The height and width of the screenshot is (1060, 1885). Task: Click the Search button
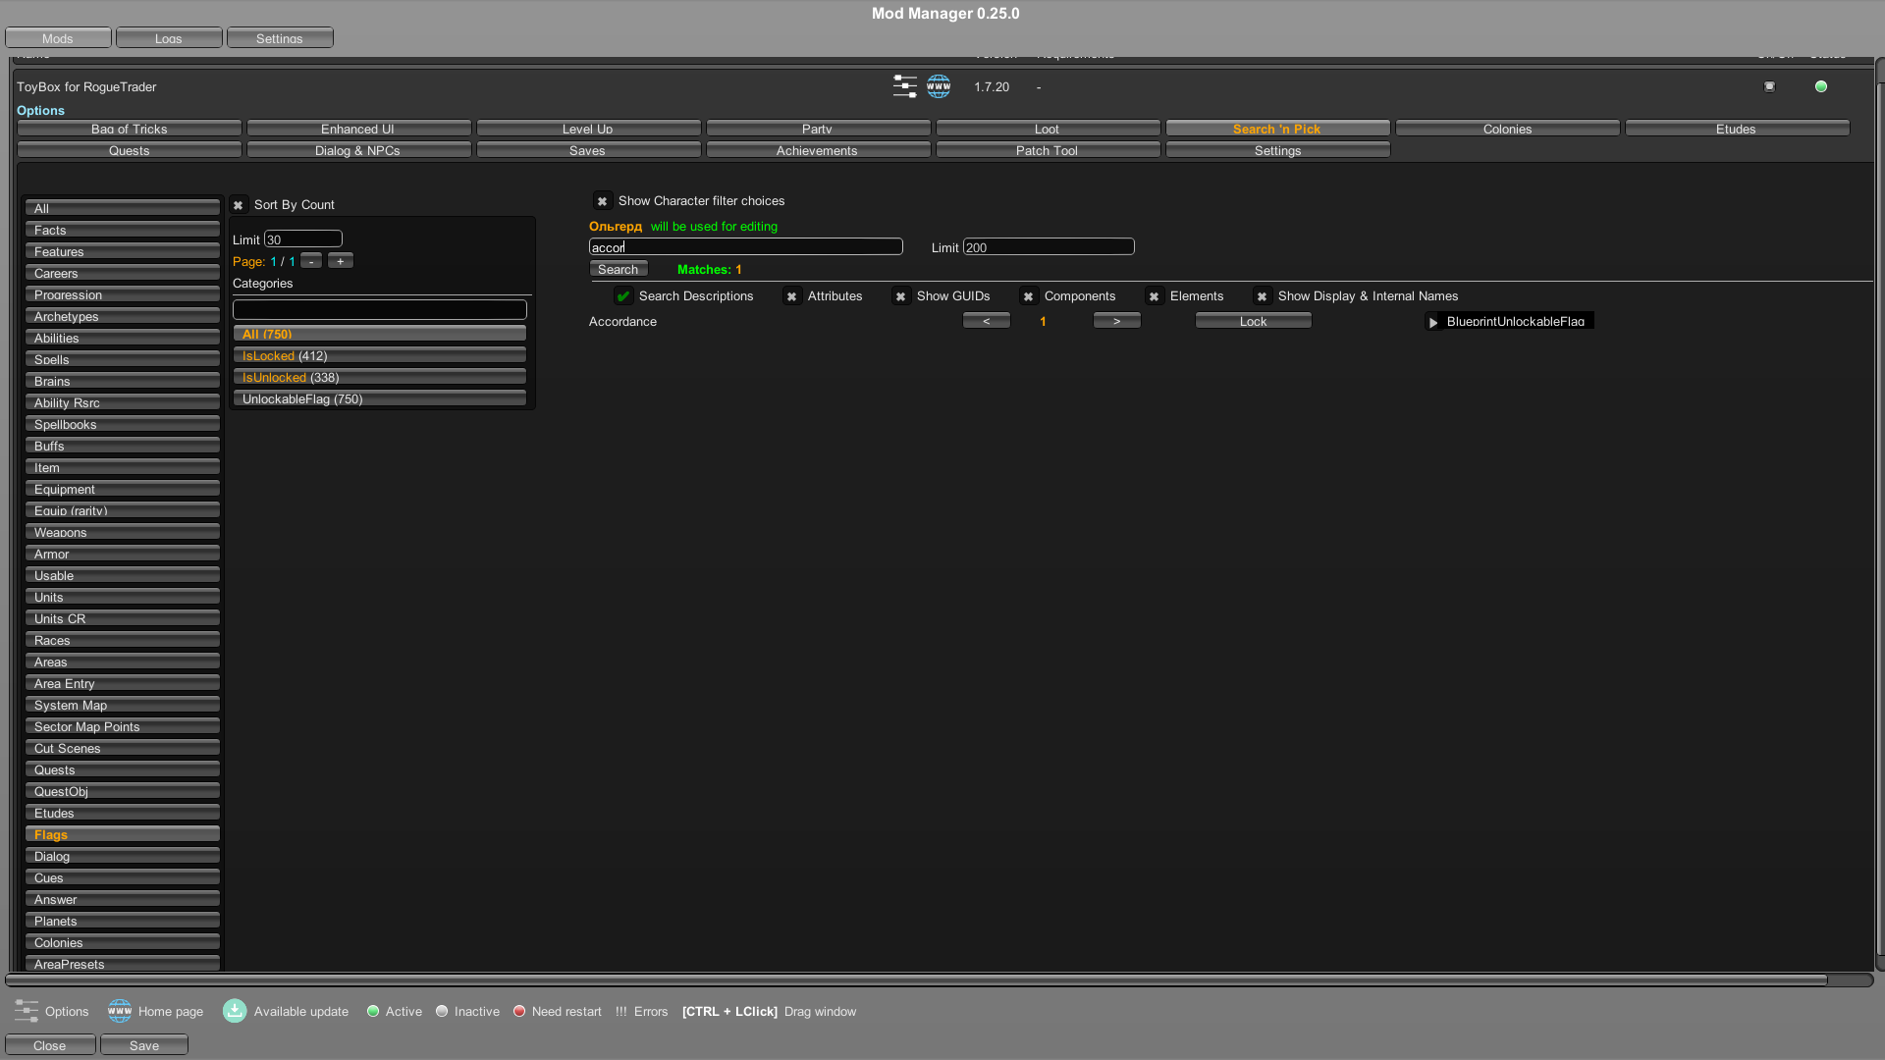[x=619, y=269]
